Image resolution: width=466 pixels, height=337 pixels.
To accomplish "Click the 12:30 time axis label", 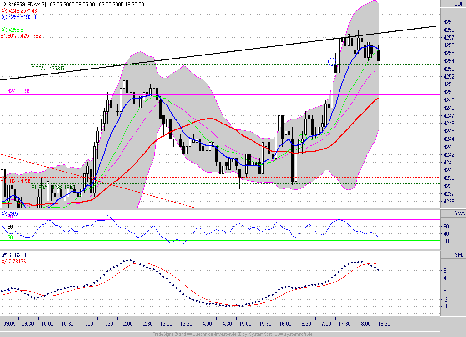I will (146, 324).
